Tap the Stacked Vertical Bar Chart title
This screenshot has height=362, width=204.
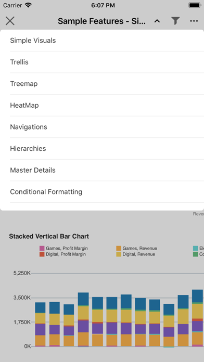[x=49, y=237]
